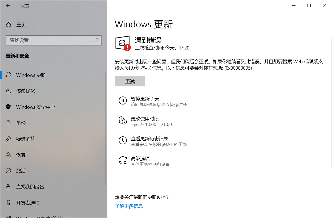Click the 查找我的设备 person icon

[x=8, y=187]
